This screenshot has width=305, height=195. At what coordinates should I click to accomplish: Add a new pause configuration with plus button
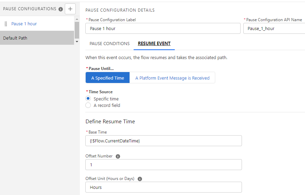(70, 9)
